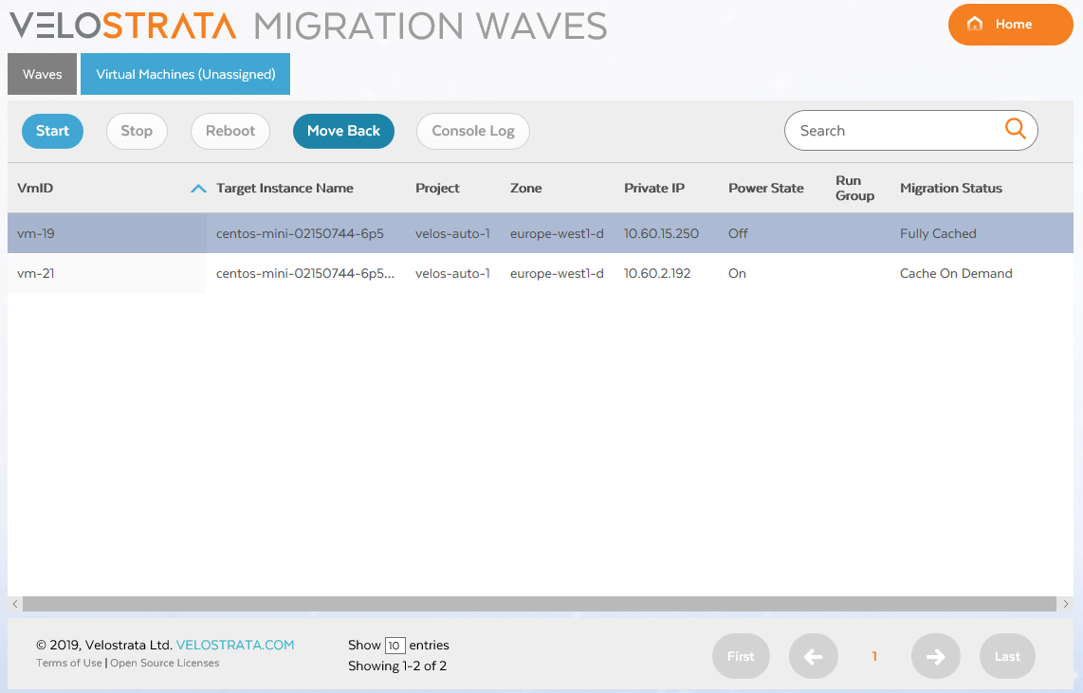Sort the table by Migration Status column
Image resolution: width=1083 pixels, height=693 pixels.
(950, 188)
